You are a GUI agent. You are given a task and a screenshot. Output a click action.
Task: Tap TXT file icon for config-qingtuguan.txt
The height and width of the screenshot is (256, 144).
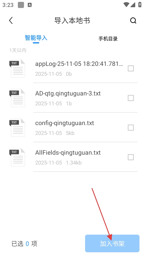(x=17, y=127)
